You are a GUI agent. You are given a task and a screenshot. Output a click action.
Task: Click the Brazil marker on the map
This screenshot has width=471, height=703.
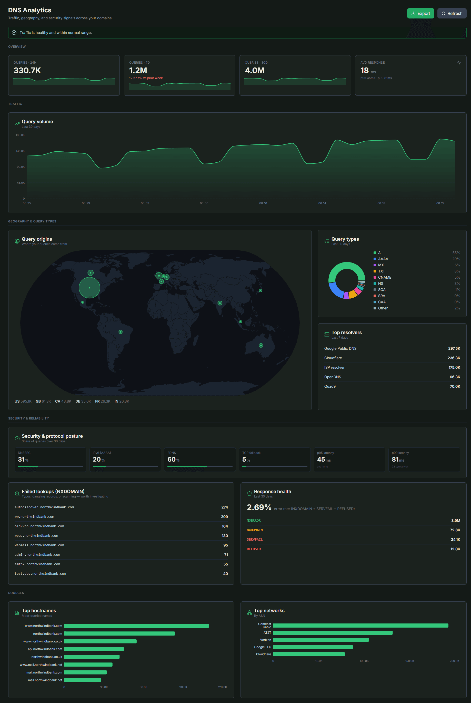click(x=121, y=332)
